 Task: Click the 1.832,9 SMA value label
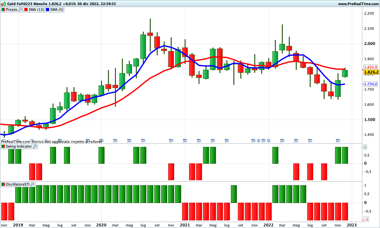pos(371,67)
